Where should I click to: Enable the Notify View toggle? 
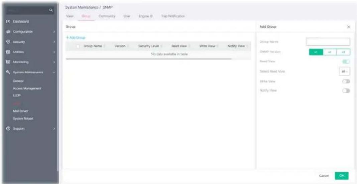(x=346, y=90)
